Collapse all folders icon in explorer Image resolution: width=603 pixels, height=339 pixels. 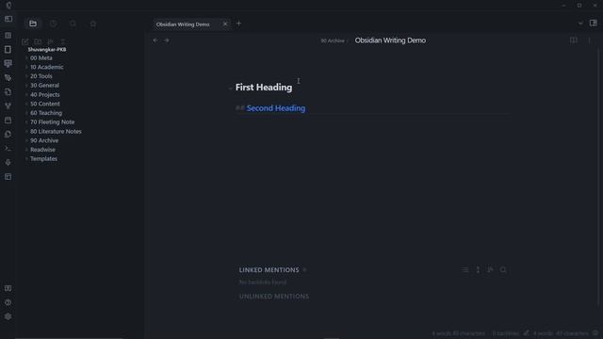pyautogui.click(x=63, y=41)
